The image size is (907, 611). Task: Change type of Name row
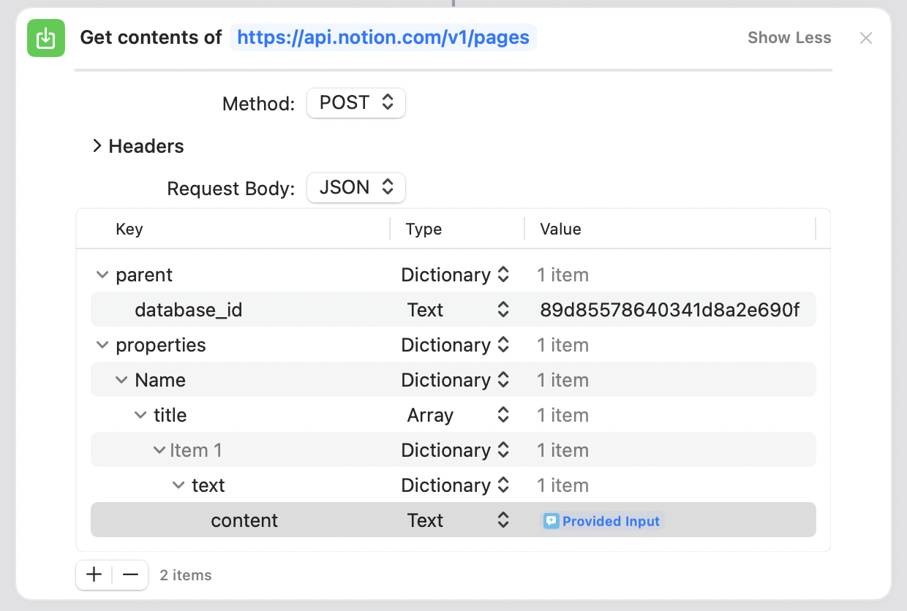click(x=455, y=381)
